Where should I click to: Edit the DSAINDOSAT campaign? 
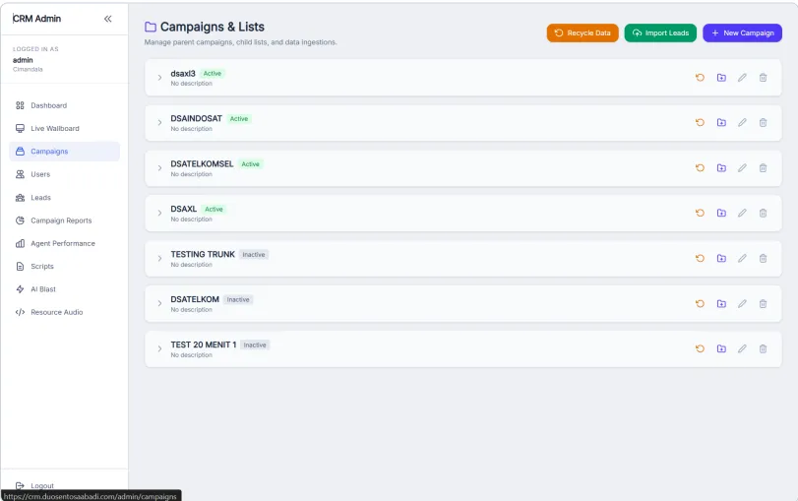click(x=742, y=123)
